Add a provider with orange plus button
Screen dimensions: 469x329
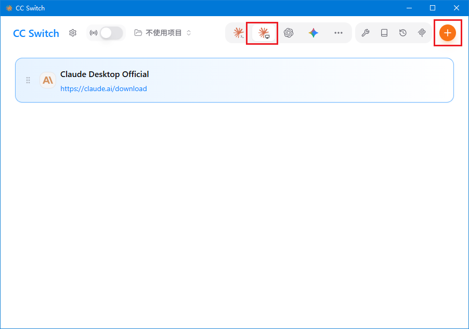[x=448, y=33]
